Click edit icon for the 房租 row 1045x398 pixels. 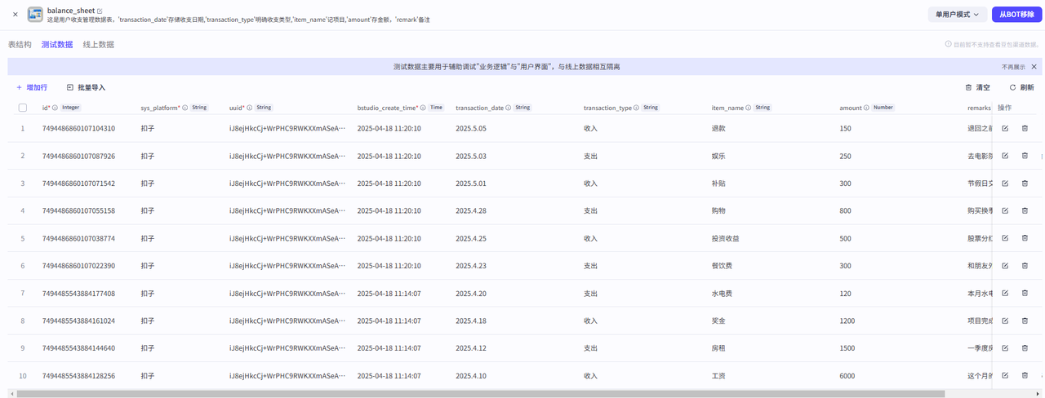coord(1005,348)
